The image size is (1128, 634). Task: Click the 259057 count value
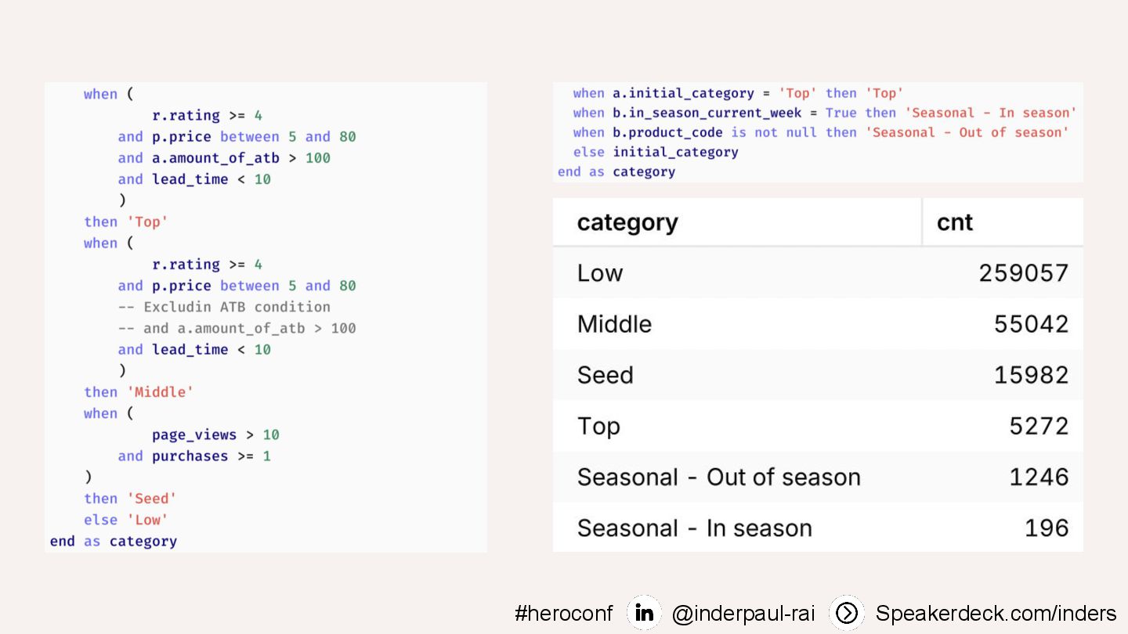pyautogui.click(x=1023, y=272)
